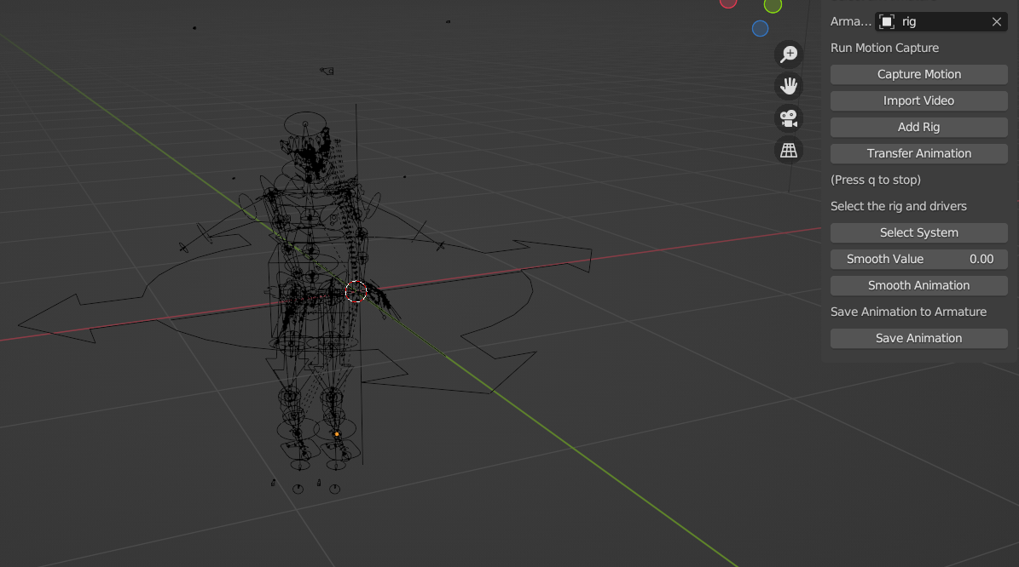Click Import Video
The image size is (1019, 567).
pos(918,100)
